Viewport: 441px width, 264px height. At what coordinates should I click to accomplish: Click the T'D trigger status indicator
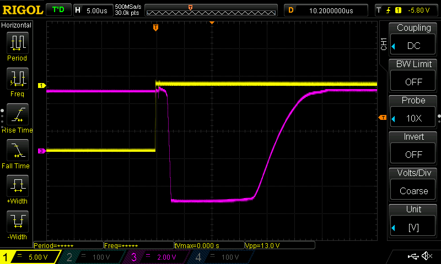pyautogui.click(x=58, y=10)
